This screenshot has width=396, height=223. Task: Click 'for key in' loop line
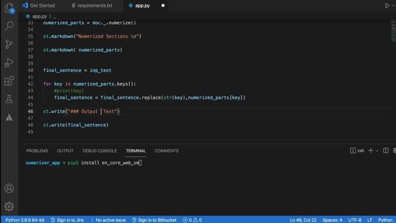[89, 84]
